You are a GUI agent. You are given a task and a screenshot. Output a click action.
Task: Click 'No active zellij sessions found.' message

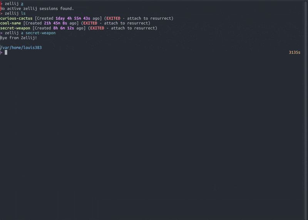[x=37, y=8]
